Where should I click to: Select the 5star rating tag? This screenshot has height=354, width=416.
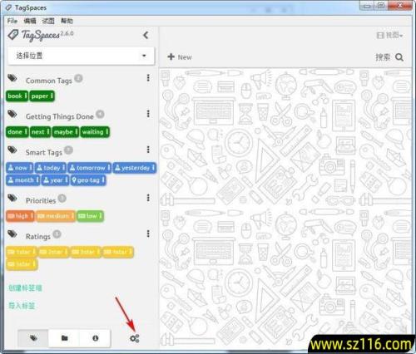(x=22, y=264)
